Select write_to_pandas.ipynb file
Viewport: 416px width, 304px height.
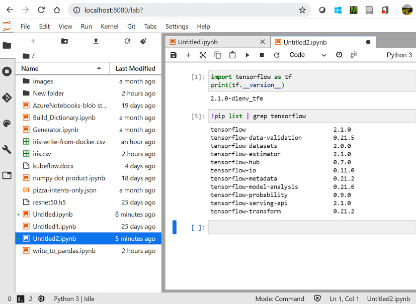89,251
